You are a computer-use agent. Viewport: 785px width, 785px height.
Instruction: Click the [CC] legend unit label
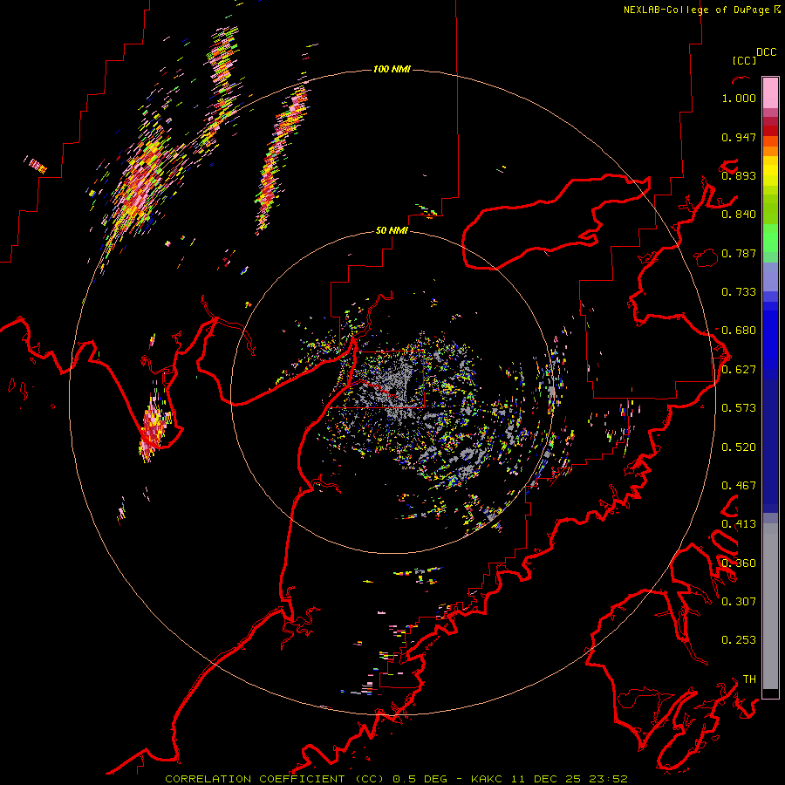click(x=745, y=60)
